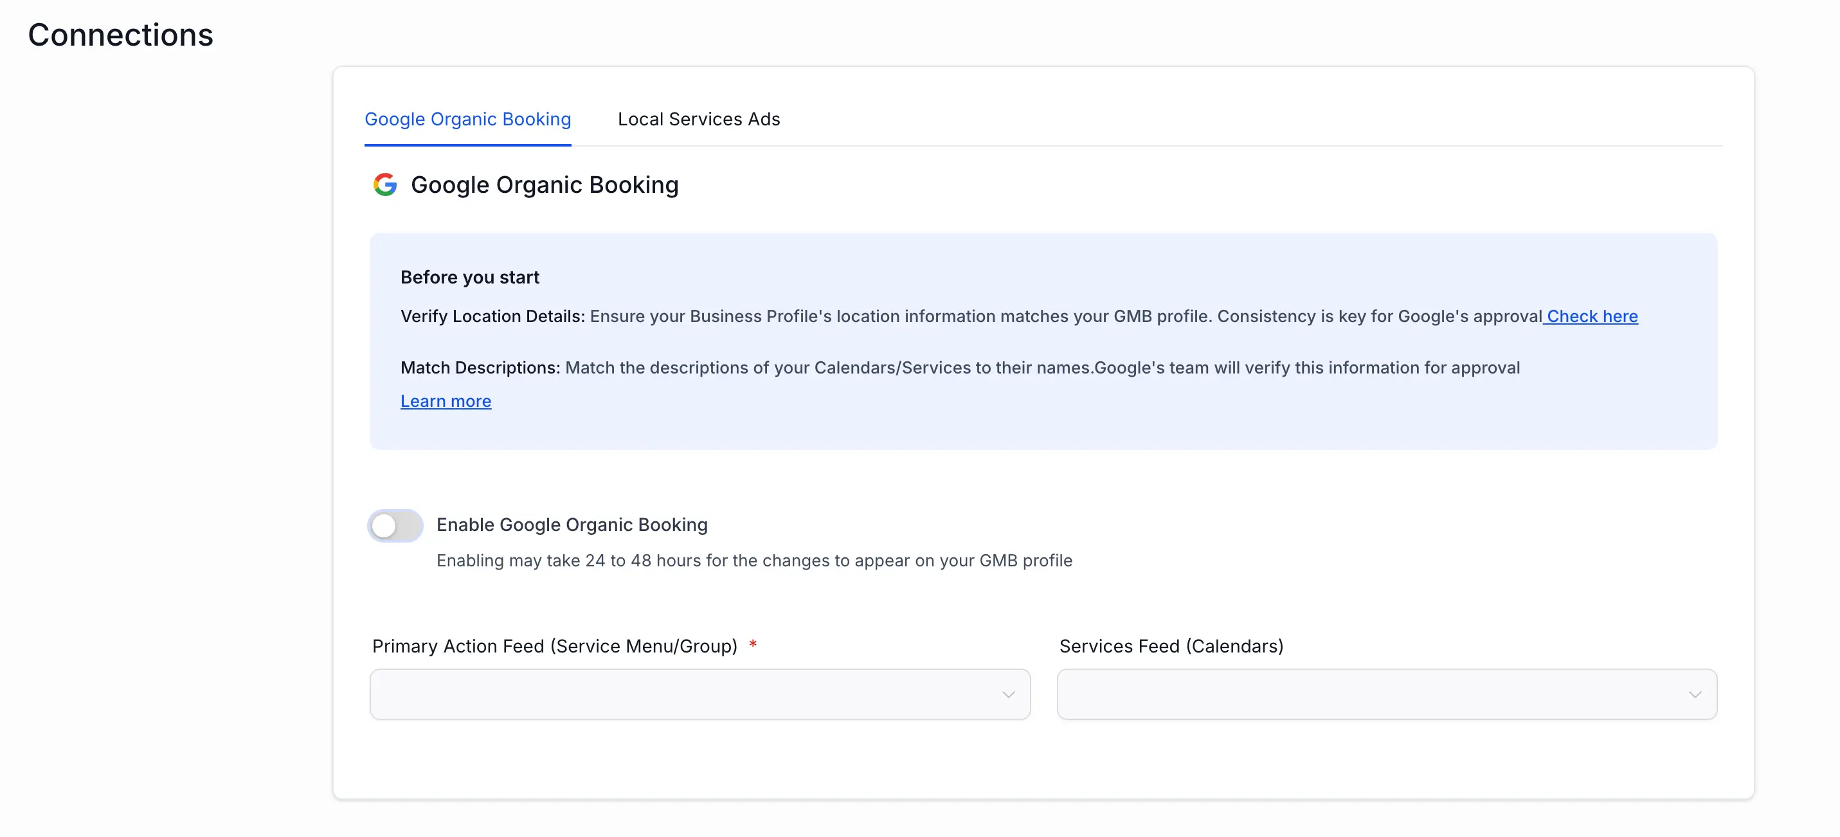Toggle Enable Google Organic Booking switch
The height and width of the screenshot is (837, 1840).
pos(396,526)
